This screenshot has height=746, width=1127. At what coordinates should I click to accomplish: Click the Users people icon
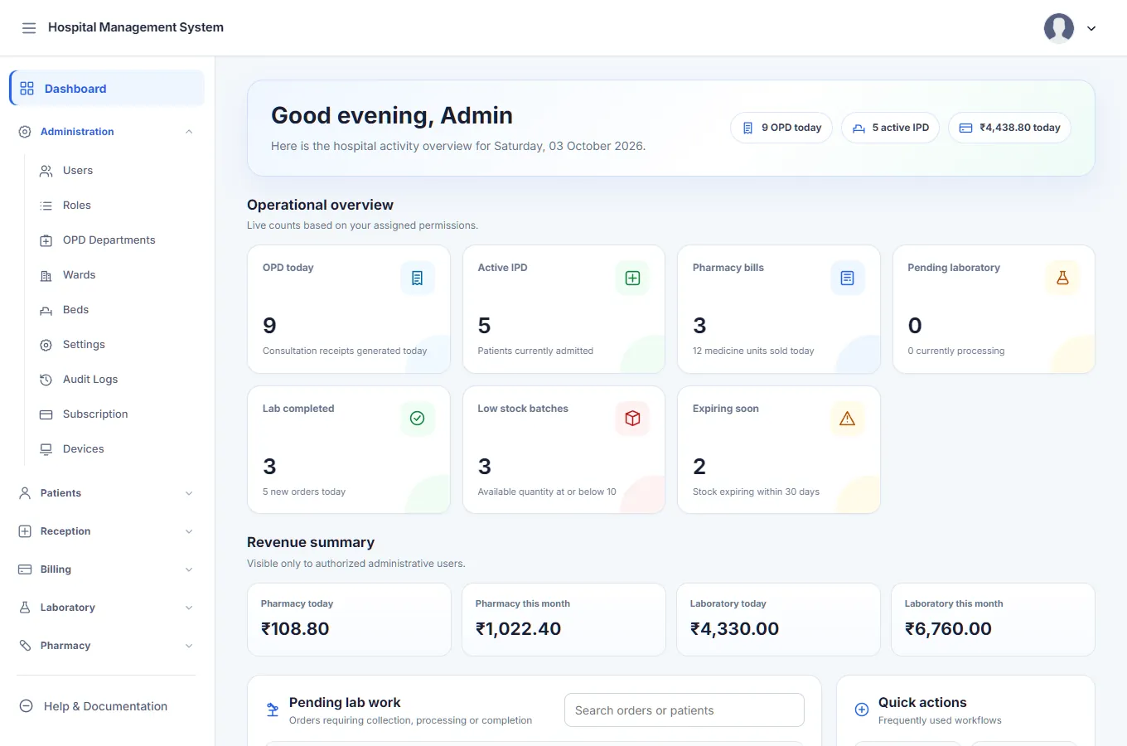pyautogui.click(x=46, y=171)
